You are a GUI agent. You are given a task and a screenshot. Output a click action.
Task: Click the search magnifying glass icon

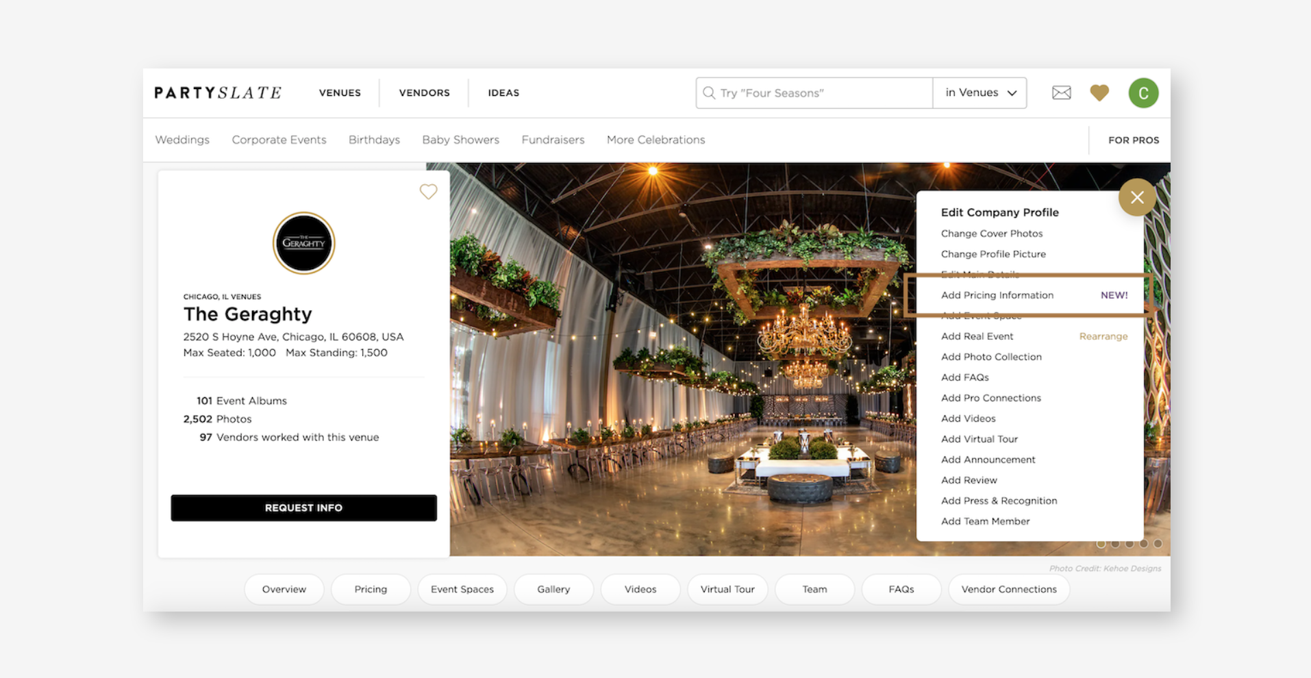pos(709,92)
